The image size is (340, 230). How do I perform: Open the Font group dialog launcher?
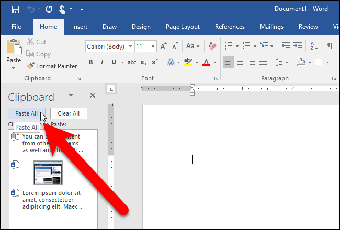coord(216,79)
